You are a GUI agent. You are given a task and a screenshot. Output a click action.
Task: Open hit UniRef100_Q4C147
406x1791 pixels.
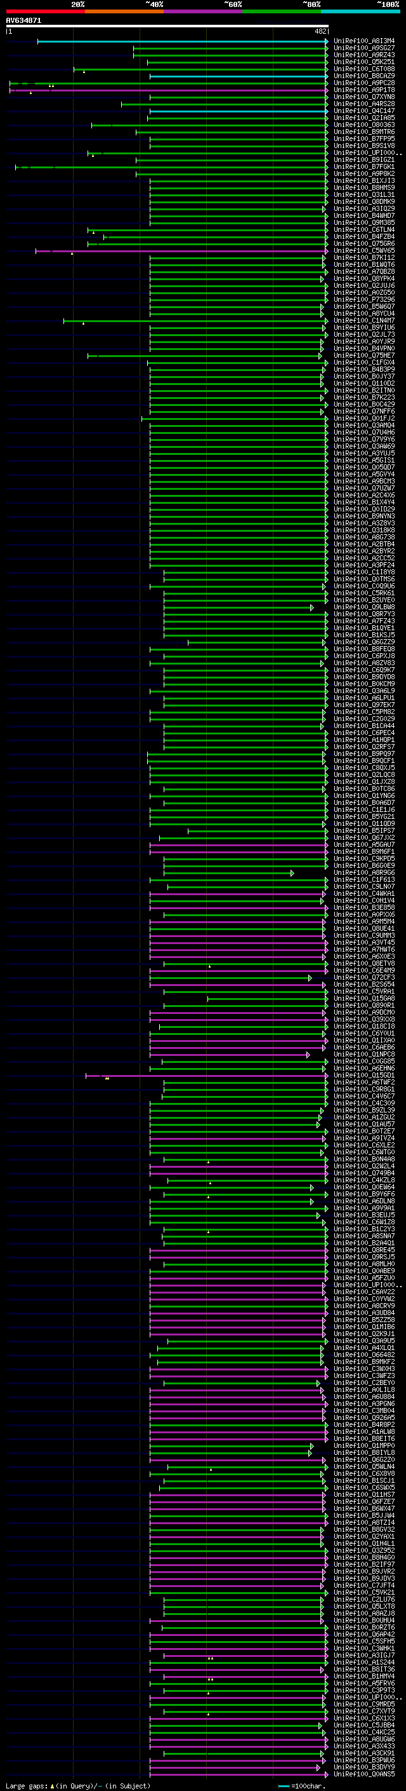pos(363,111)
